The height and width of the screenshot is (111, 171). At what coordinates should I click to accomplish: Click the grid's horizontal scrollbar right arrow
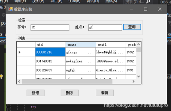pos(133,81)
